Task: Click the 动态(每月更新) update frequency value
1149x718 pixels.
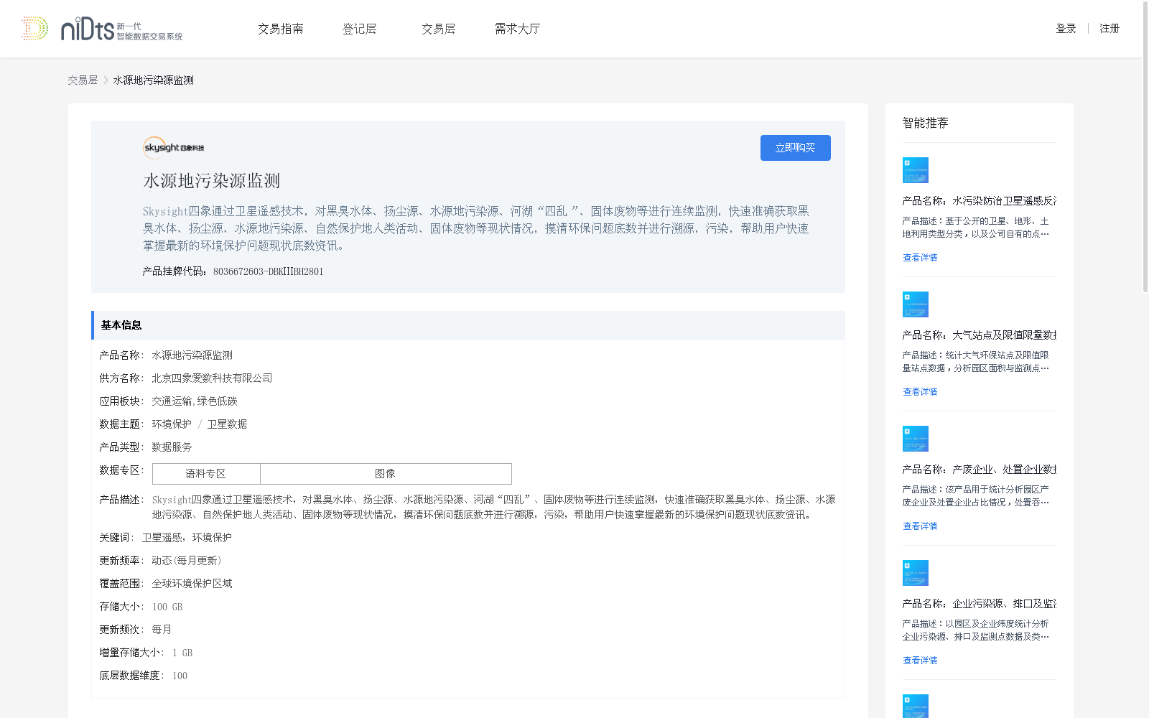Action: [x=187, y=561]
